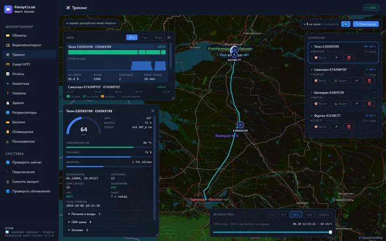Delete Тягач E305KX199 with trash icon

(x=349, y=57)
